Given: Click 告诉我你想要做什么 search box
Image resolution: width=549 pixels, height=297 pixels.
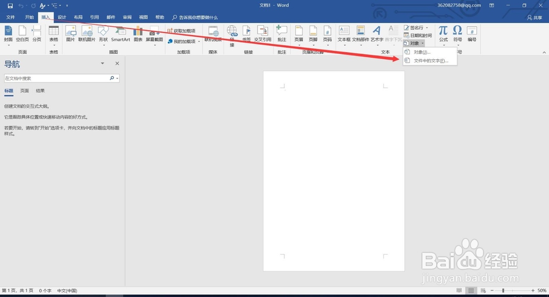Looking at the screenshot, I should click(195, 17).
